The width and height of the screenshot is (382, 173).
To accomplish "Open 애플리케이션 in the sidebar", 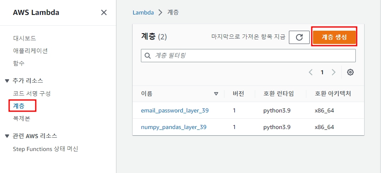I will 30,51.
